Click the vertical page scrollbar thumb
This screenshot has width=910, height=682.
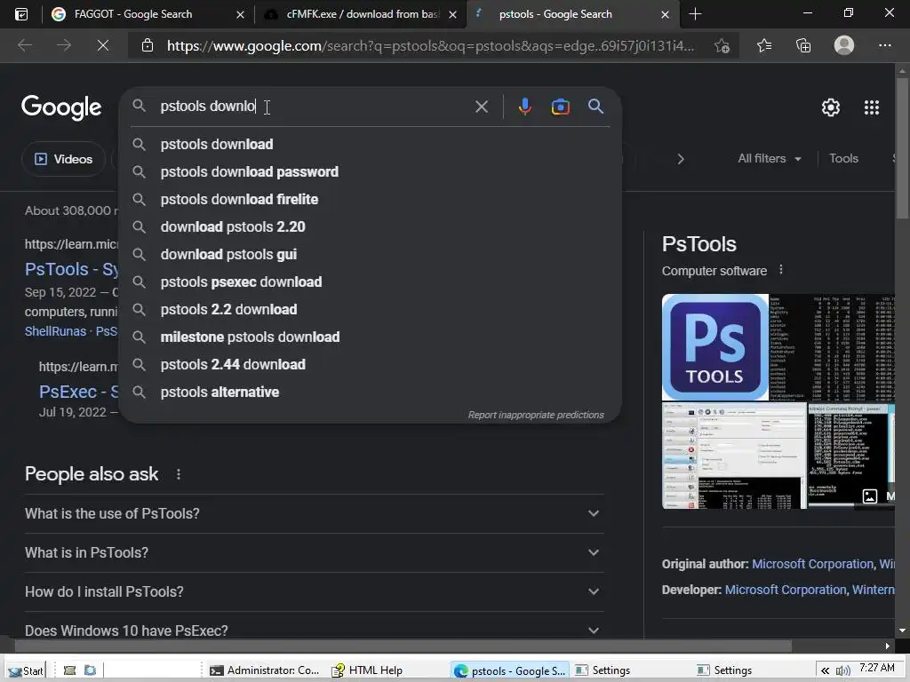902,148
